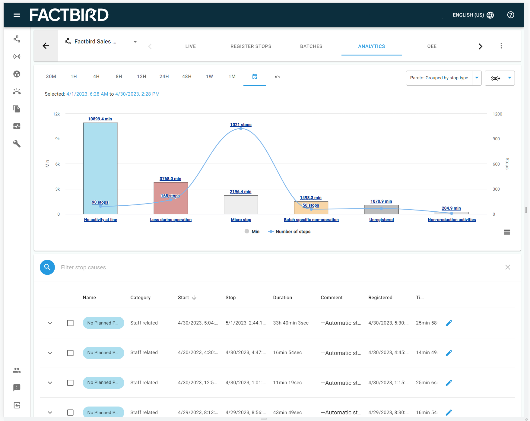Open the Factbird Sales line selector dropdown
Viewport: 530px width, 421px height.
coord(135,42)
